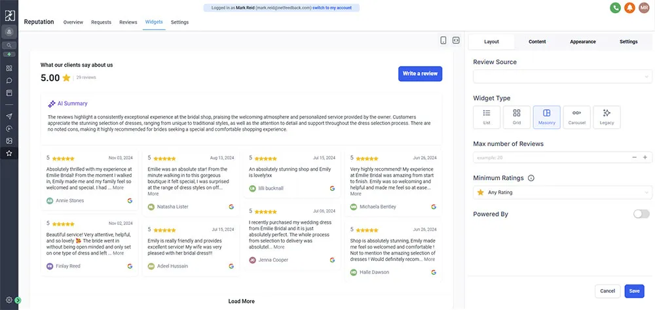Open the Review Source dropdown

point(562,77)
